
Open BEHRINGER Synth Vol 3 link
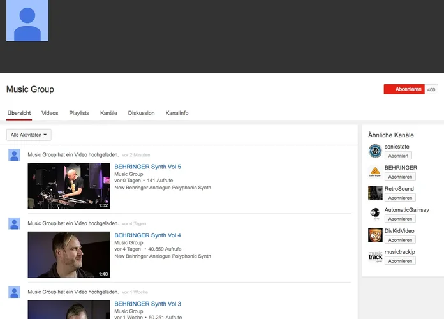147,304
